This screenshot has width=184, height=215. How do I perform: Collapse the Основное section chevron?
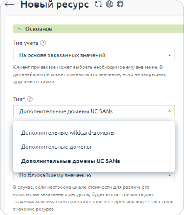click(x=19, y=29)
